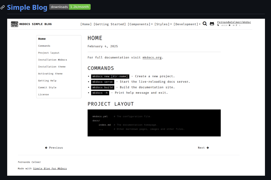Expand the Styles dropdown menu
Viewport: 271px width, 180px height.
(163, 24)
